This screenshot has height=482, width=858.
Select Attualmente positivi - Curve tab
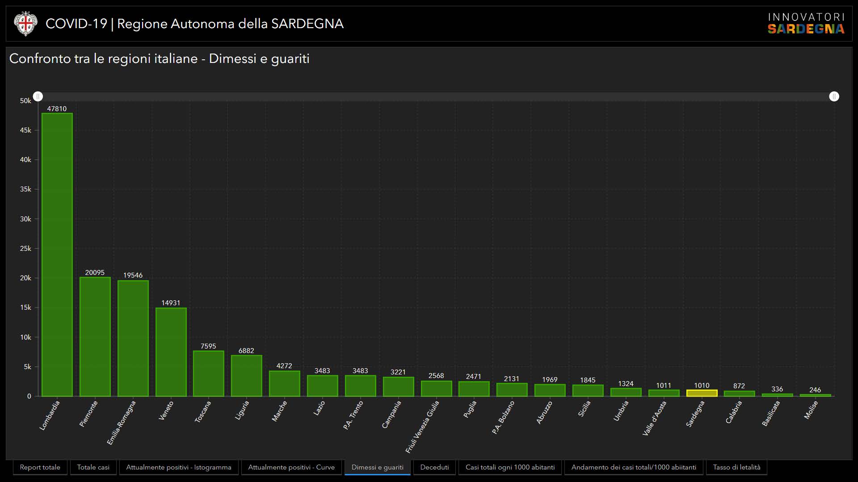[x=291, y=467]
